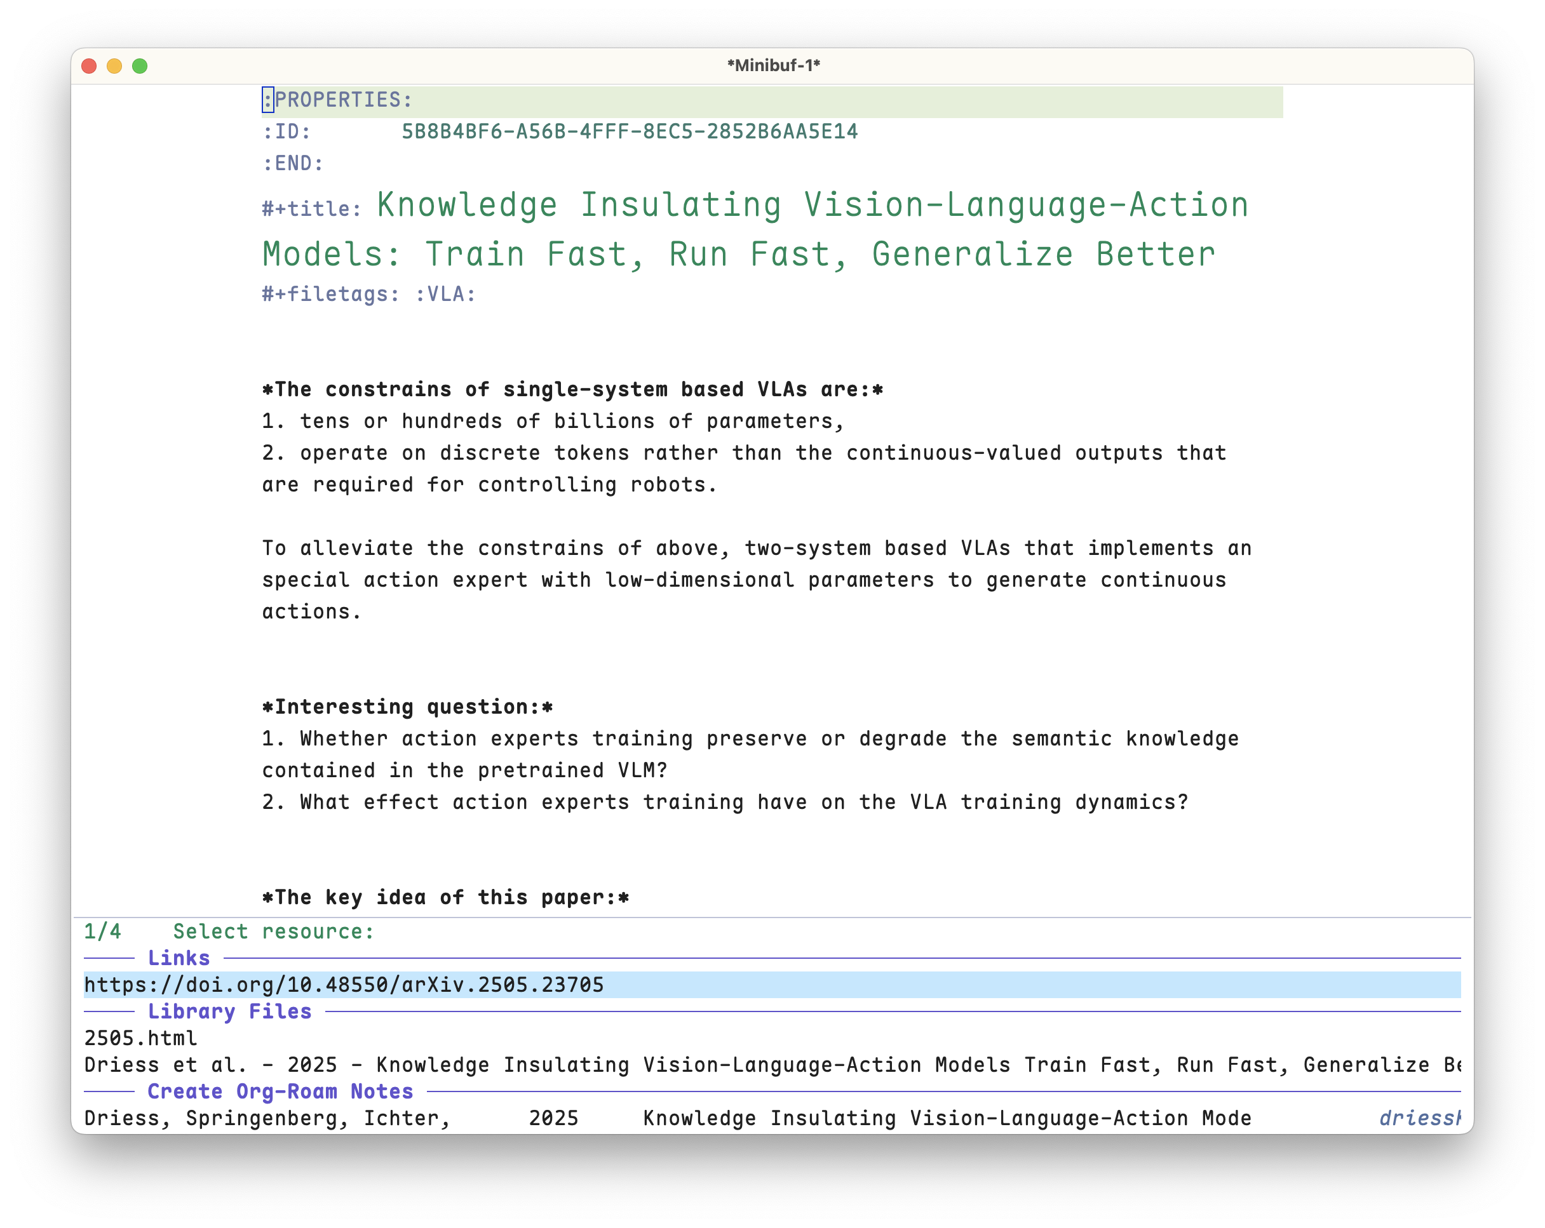Select the doi.org arXiv link candidate
The image size is (1545, 1228).
coord(772,985)
